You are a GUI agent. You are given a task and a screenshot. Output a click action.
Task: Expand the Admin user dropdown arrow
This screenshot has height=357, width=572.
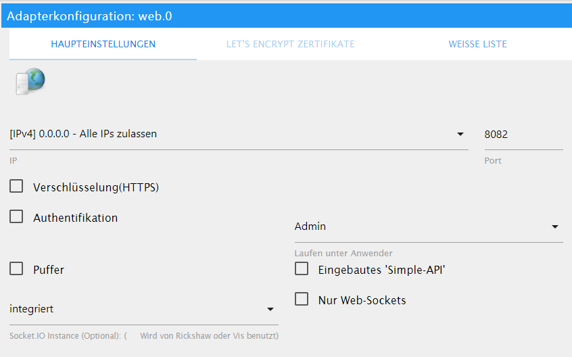pyautogui.click(x=555, y=227)
